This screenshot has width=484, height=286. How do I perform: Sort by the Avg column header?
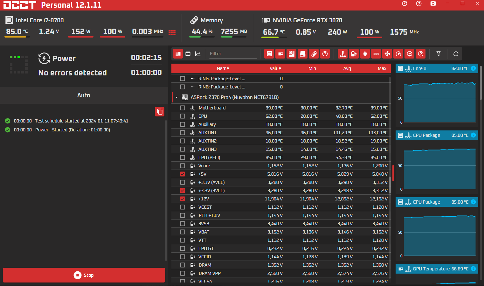[347, 68]
